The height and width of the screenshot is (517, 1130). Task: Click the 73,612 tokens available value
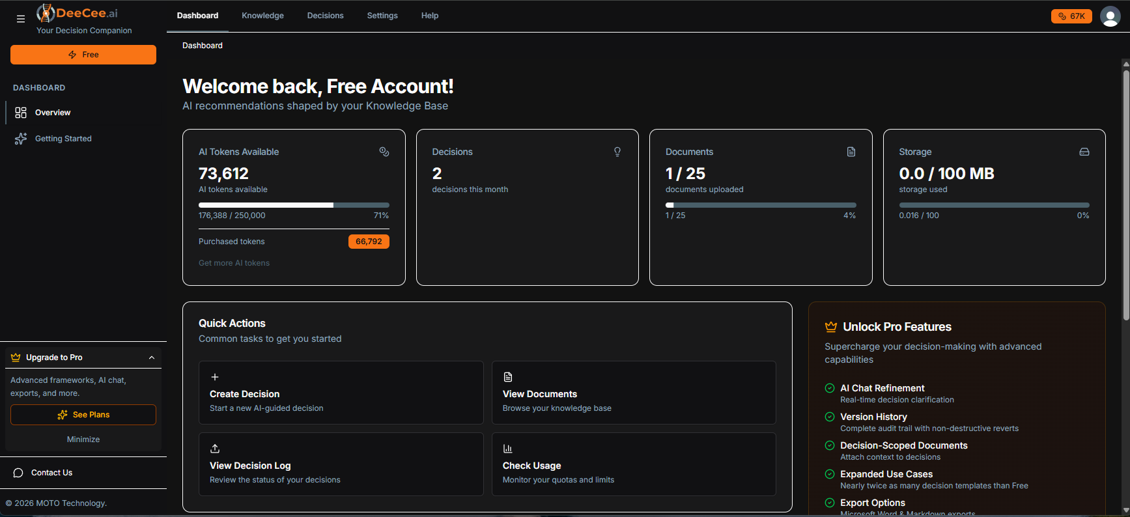coord(223,174)
